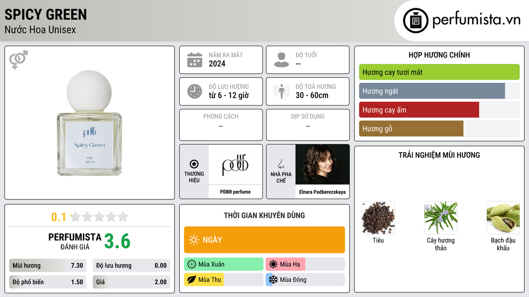The width and height of the screenshot is (529, 297).
Task: Click the flower icon for Mùa Xuân
Action: coord(192,265)
